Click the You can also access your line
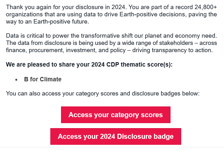Image resolution: width=224 pixels, height=152 pixels. point(103,94)
